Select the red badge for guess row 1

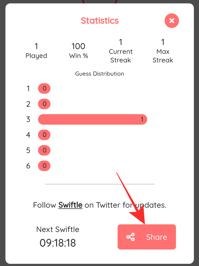click(44, 88)
